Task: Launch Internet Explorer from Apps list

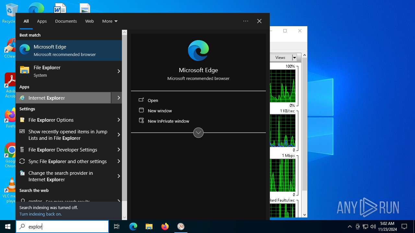Action: click(64, 98)
